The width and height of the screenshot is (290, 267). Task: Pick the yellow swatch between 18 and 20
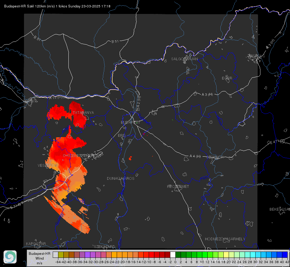point(226,255)
